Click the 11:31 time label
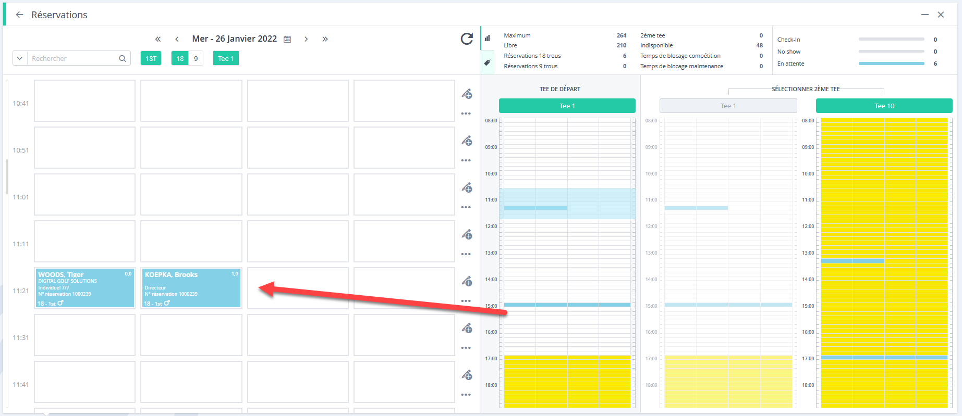The height and width of the screenshot is (416, 962). tap(21, 338)
